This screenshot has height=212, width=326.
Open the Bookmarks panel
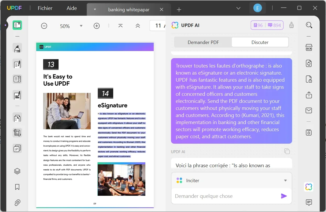17,187
